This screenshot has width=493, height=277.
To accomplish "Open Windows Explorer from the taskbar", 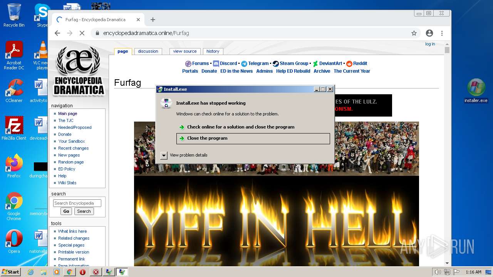I will 44,272.
